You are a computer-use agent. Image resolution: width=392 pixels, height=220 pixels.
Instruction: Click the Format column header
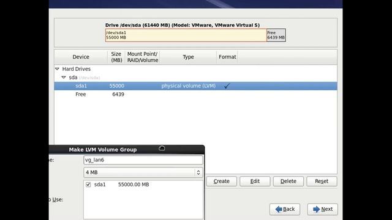(x=227, y=57)
